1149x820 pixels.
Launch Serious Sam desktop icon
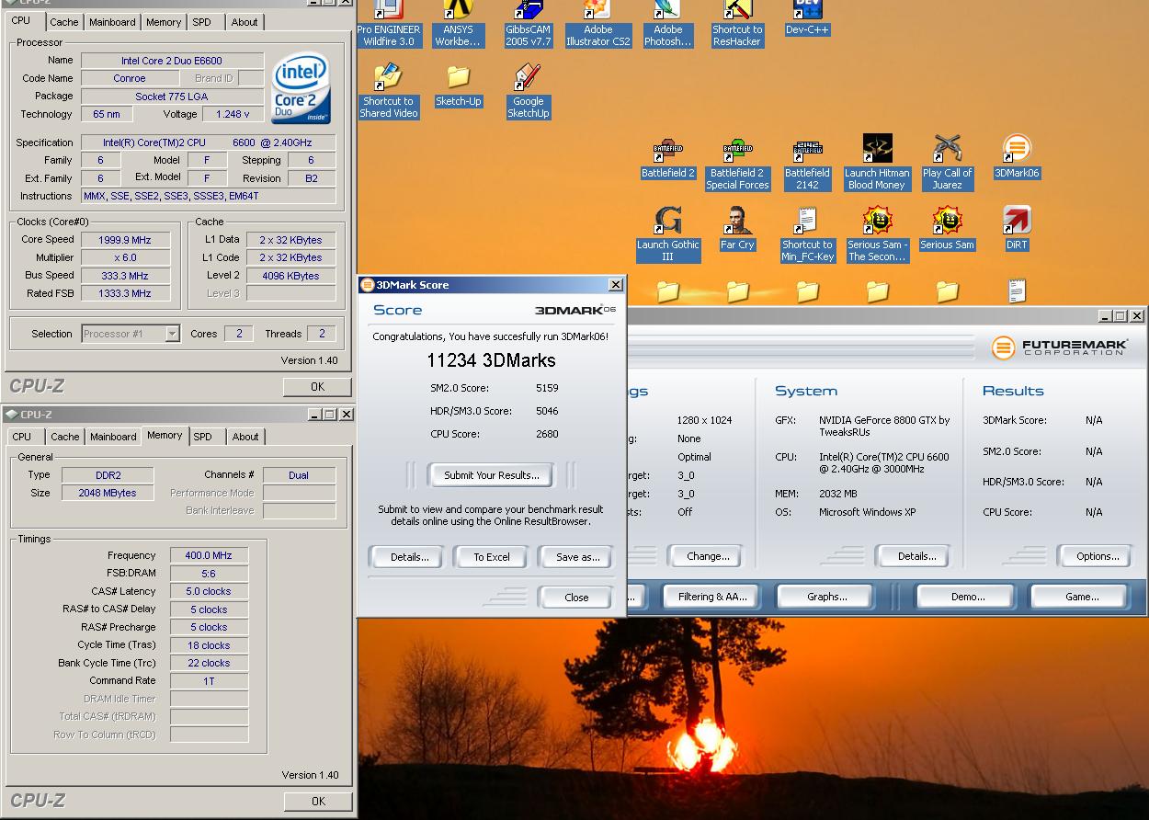coord(947,229)
